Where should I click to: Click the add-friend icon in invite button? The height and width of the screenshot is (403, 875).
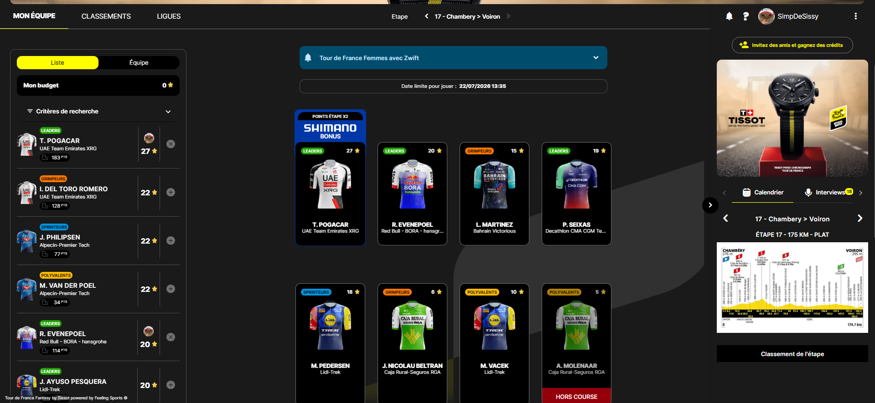pyautogui.click(x=744, y=45)
